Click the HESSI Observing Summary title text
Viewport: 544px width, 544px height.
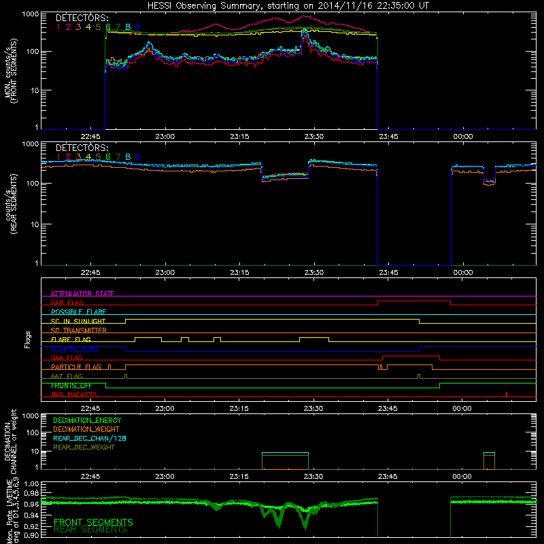pyautogui.click(x=288, y=5)
